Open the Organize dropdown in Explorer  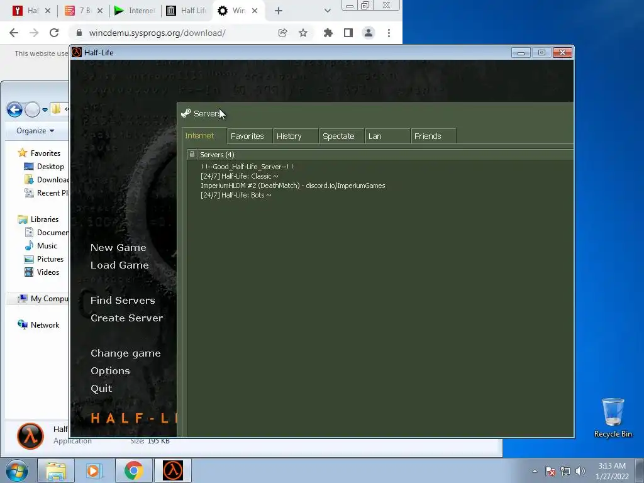35,131
